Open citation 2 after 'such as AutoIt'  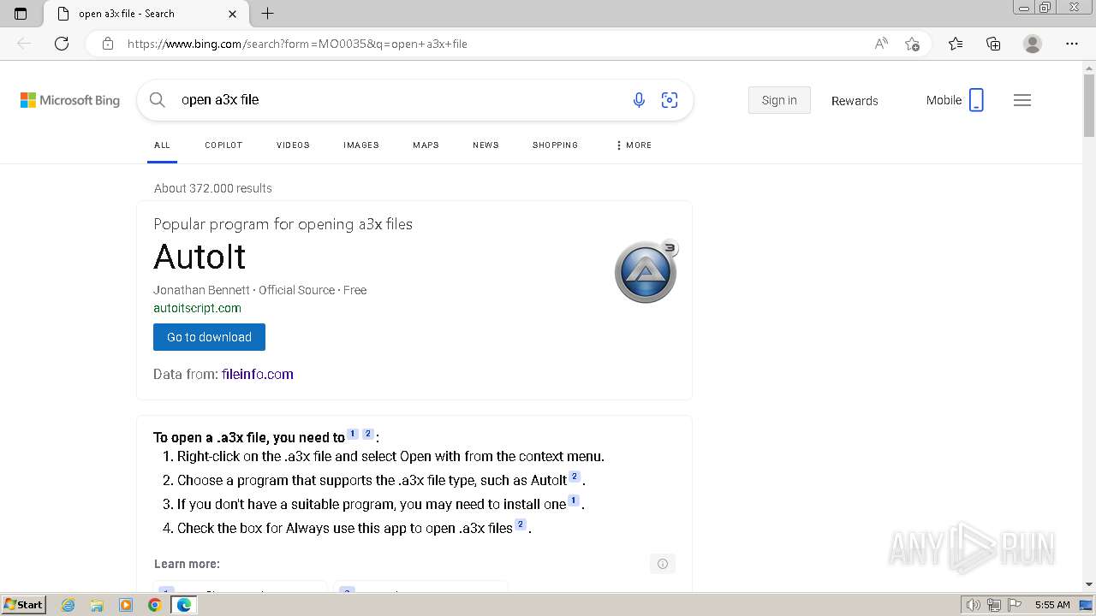point(575,477)
